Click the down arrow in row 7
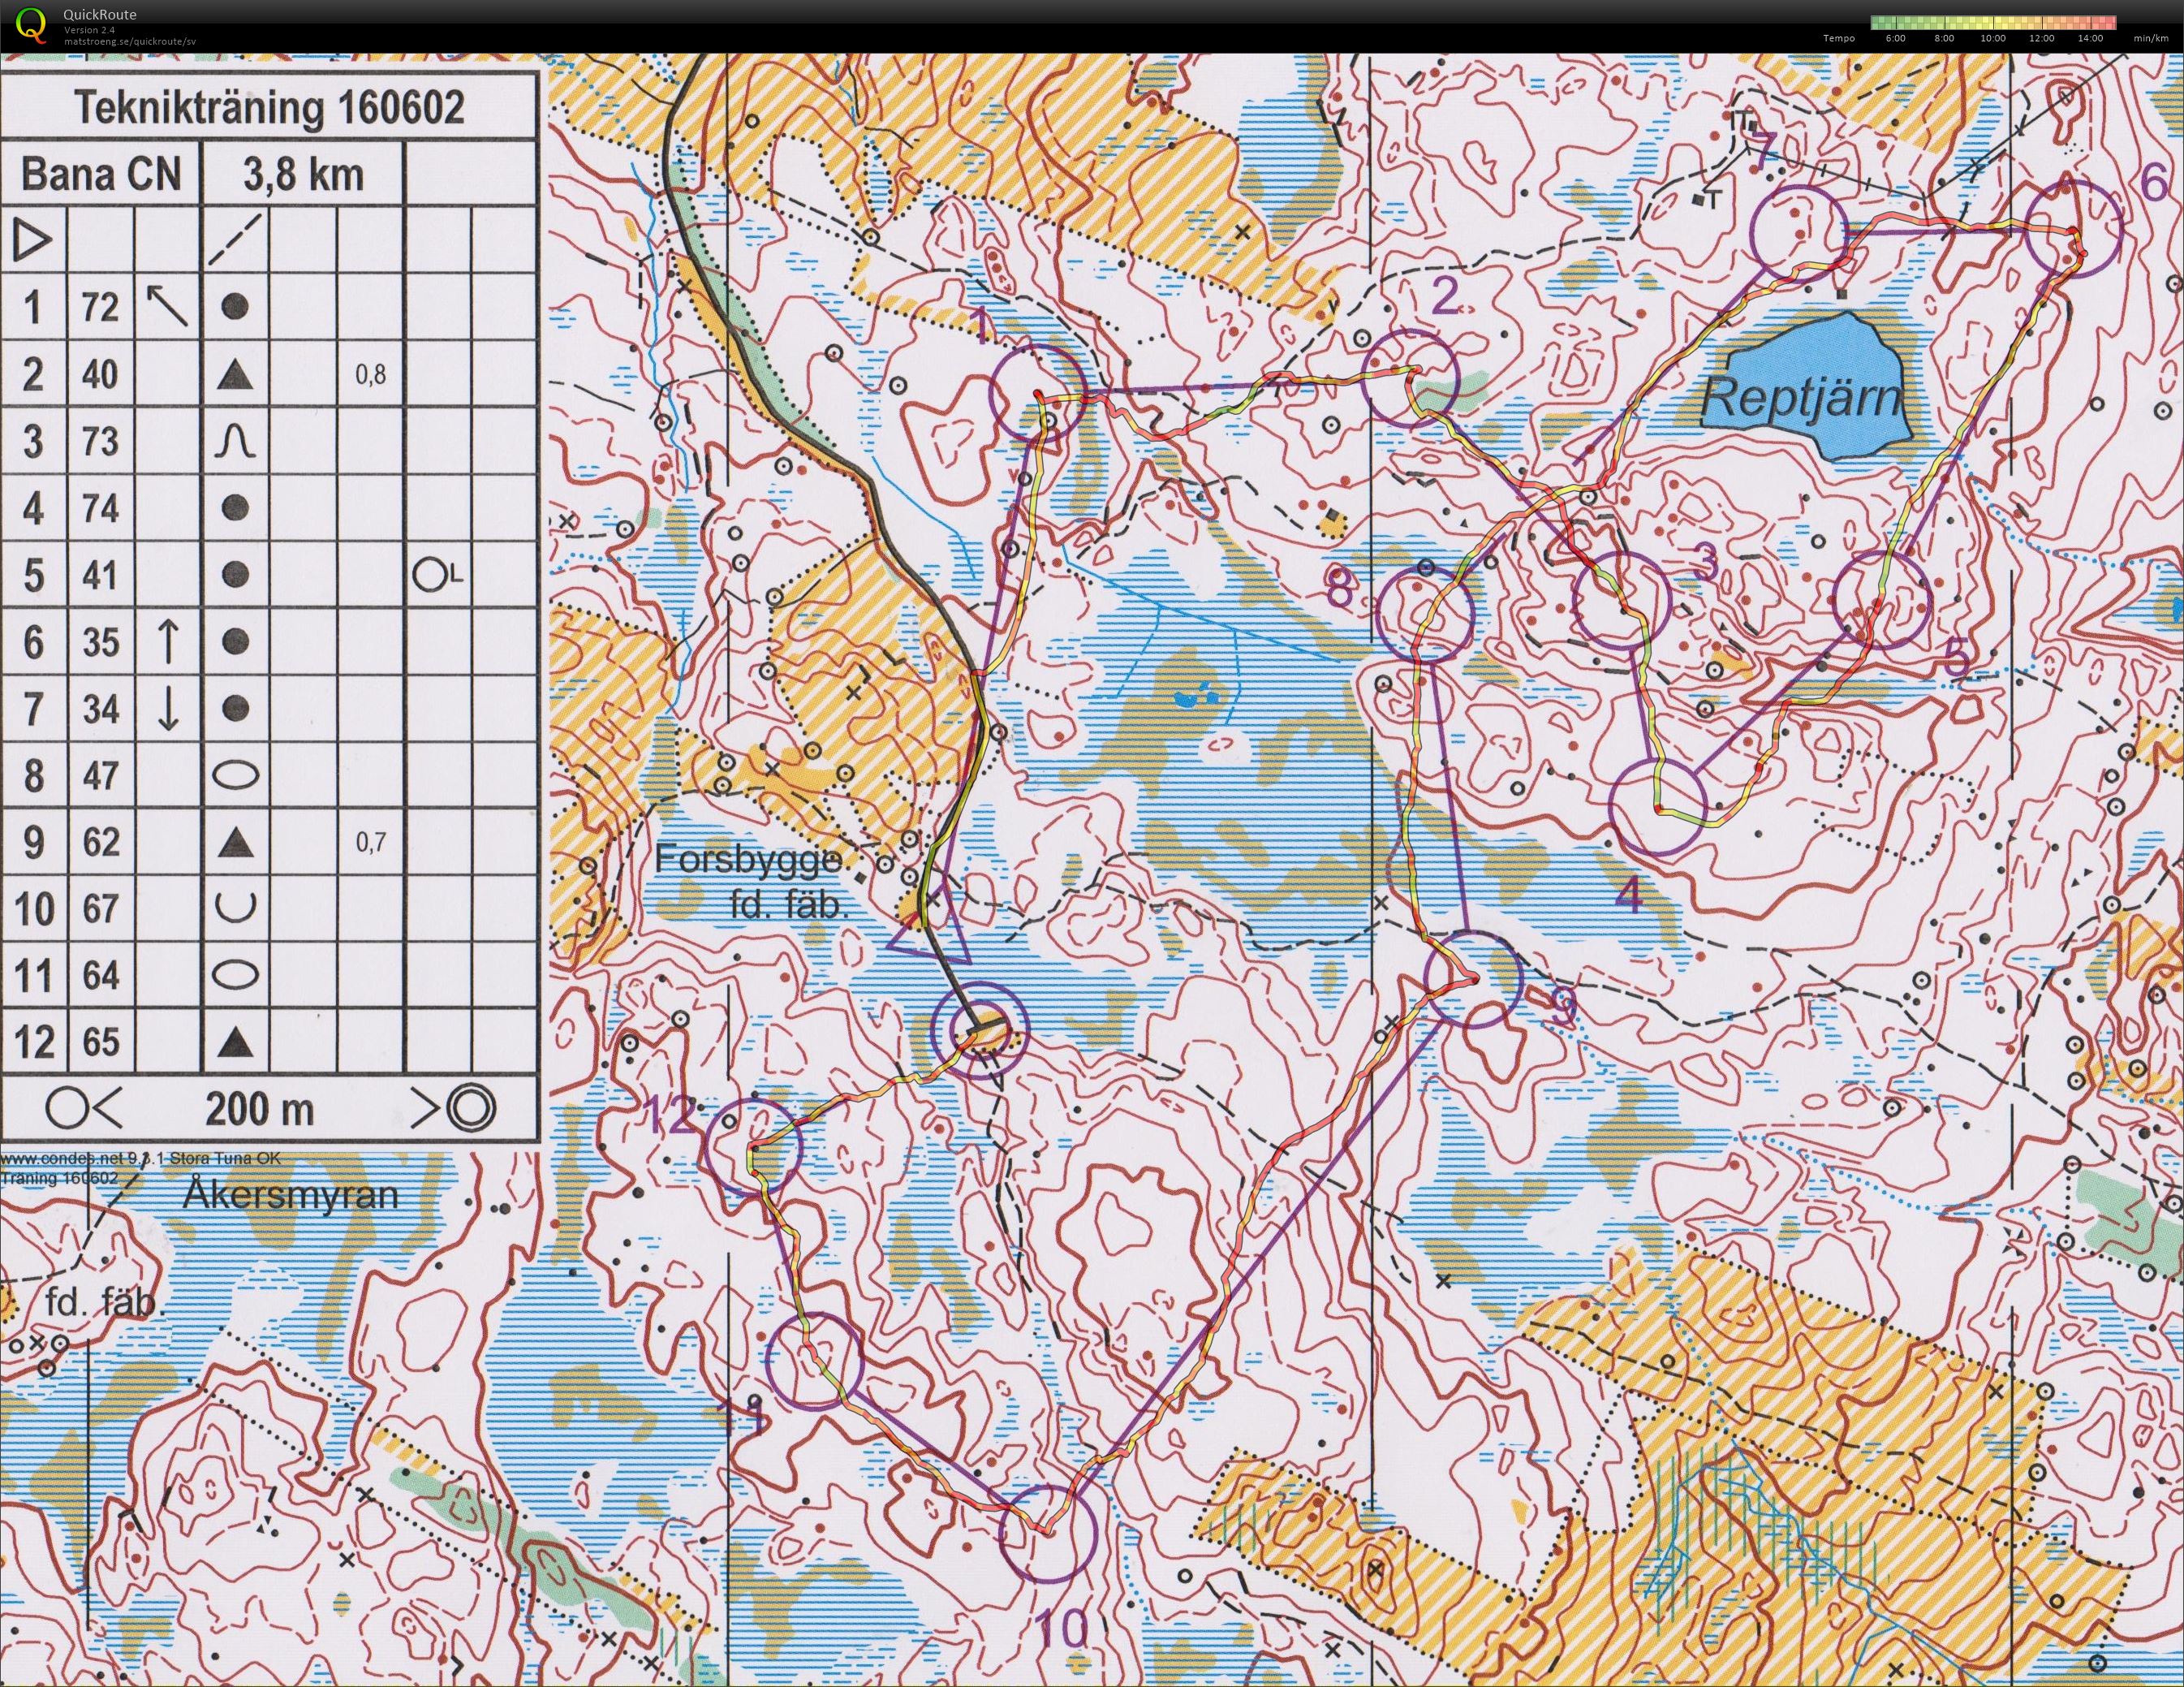The height and width of the screenshot is (1687, 2184). pos(168,709)
